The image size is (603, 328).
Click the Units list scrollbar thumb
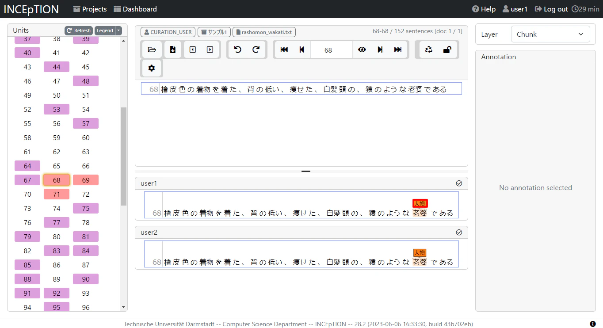(123, 156)
